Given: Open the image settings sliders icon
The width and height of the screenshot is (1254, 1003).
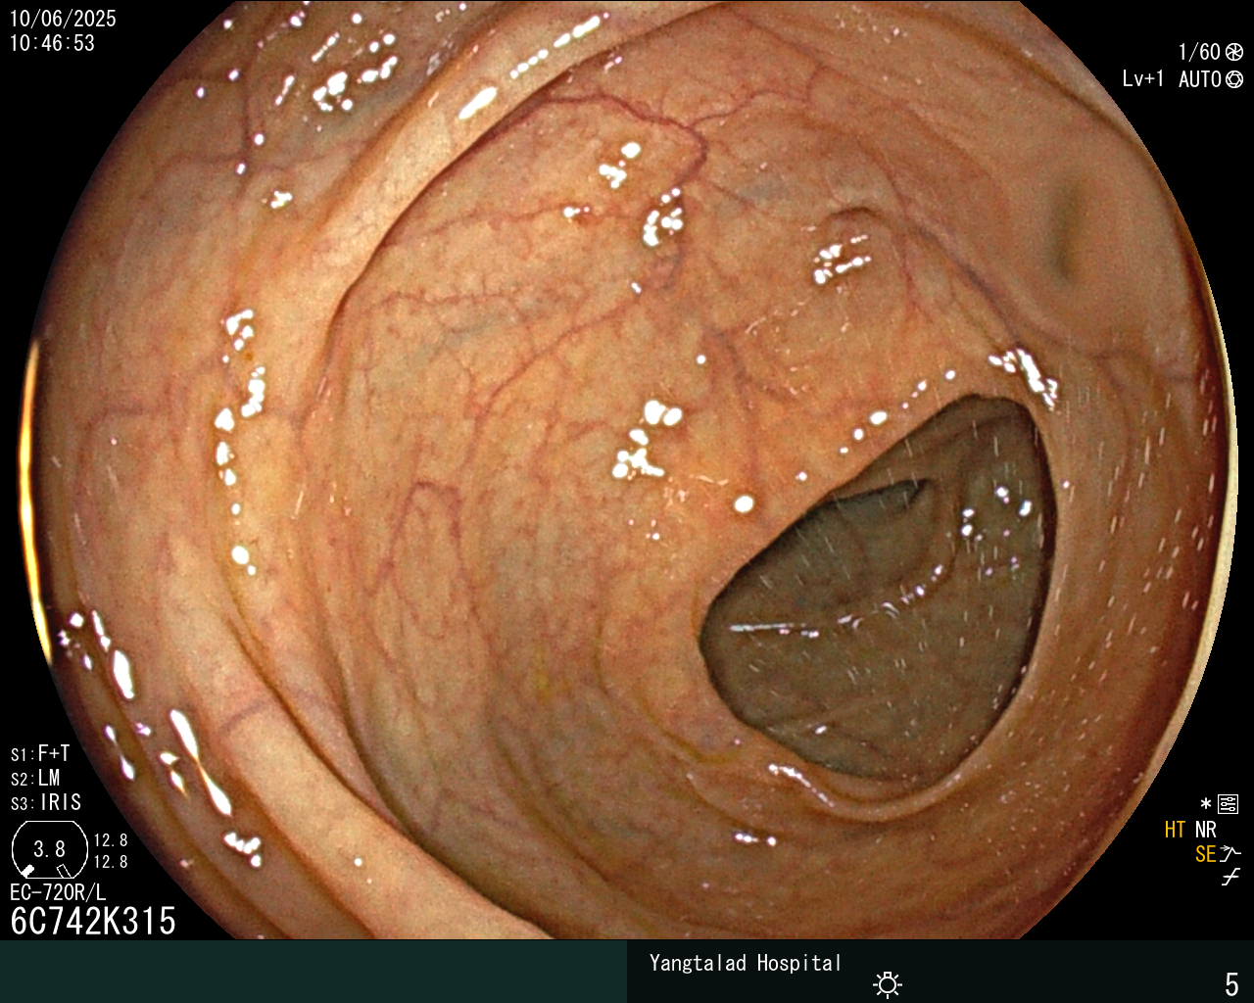Looking at the screenshot, I should pos(1228,805).
